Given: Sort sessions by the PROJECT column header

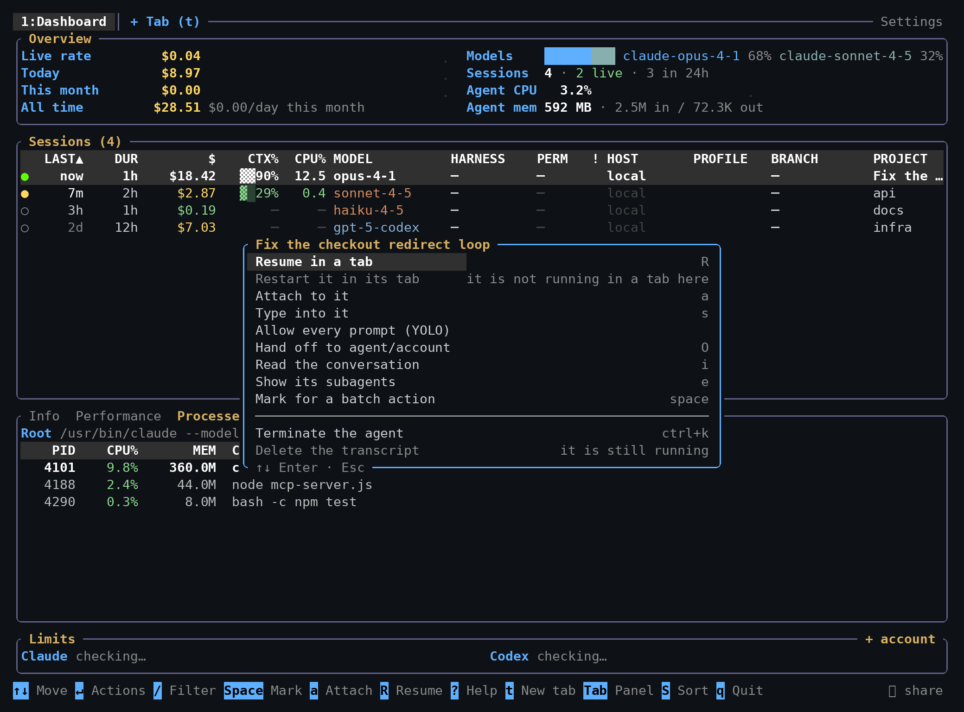Looking at the screenshot, I should tap(900, 159).
